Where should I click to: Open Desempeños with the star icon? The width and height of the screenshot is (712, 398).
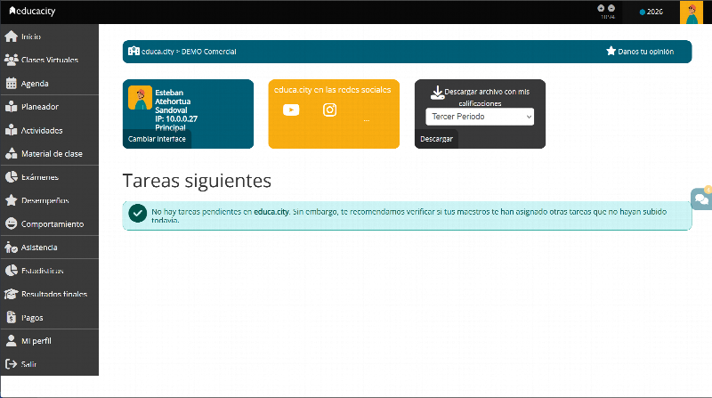point(49,200)
